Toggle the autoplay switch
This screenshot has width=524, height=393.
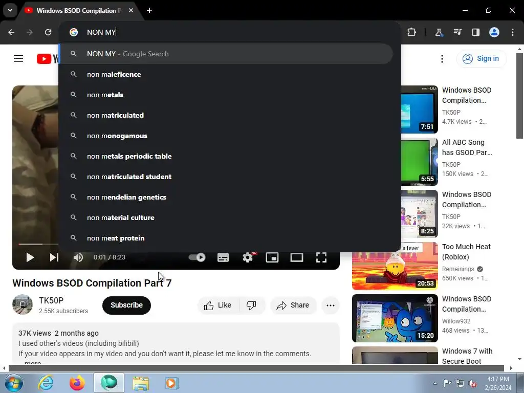197,257
